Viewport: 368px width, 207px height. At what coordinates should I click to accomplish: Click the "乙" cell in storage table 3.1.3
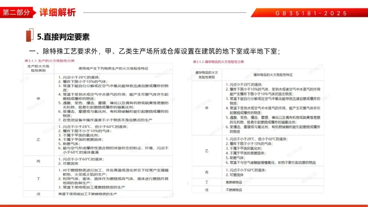pos(207,151)
